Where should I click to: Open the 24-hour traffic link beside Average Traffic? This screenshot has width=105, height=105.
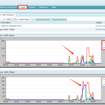[101, 29]
